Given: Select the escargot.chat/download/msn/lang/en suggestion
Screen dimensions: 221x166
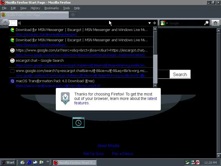Looking at the screenshot, I should click(81, 32).
